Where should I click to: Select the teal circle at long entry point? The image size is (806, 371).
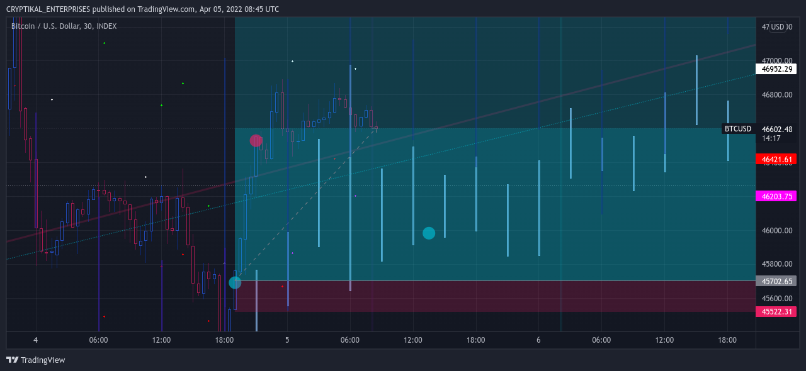(235, 282)
